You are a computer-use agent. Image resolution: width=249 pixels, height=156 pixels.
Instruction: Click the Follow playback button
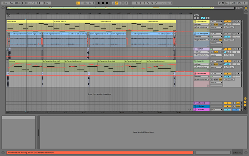pyautogui.click(x=78, y=3)
